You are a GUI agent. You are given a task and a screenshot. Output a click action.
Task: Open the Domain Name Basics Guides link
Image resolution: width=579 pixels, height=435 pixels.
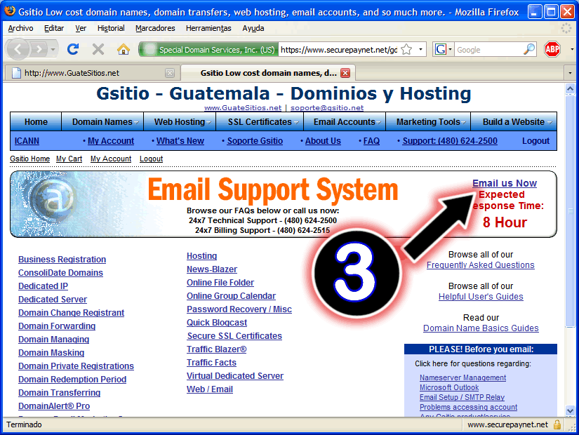pyautogui.click(x=481, y=328)
